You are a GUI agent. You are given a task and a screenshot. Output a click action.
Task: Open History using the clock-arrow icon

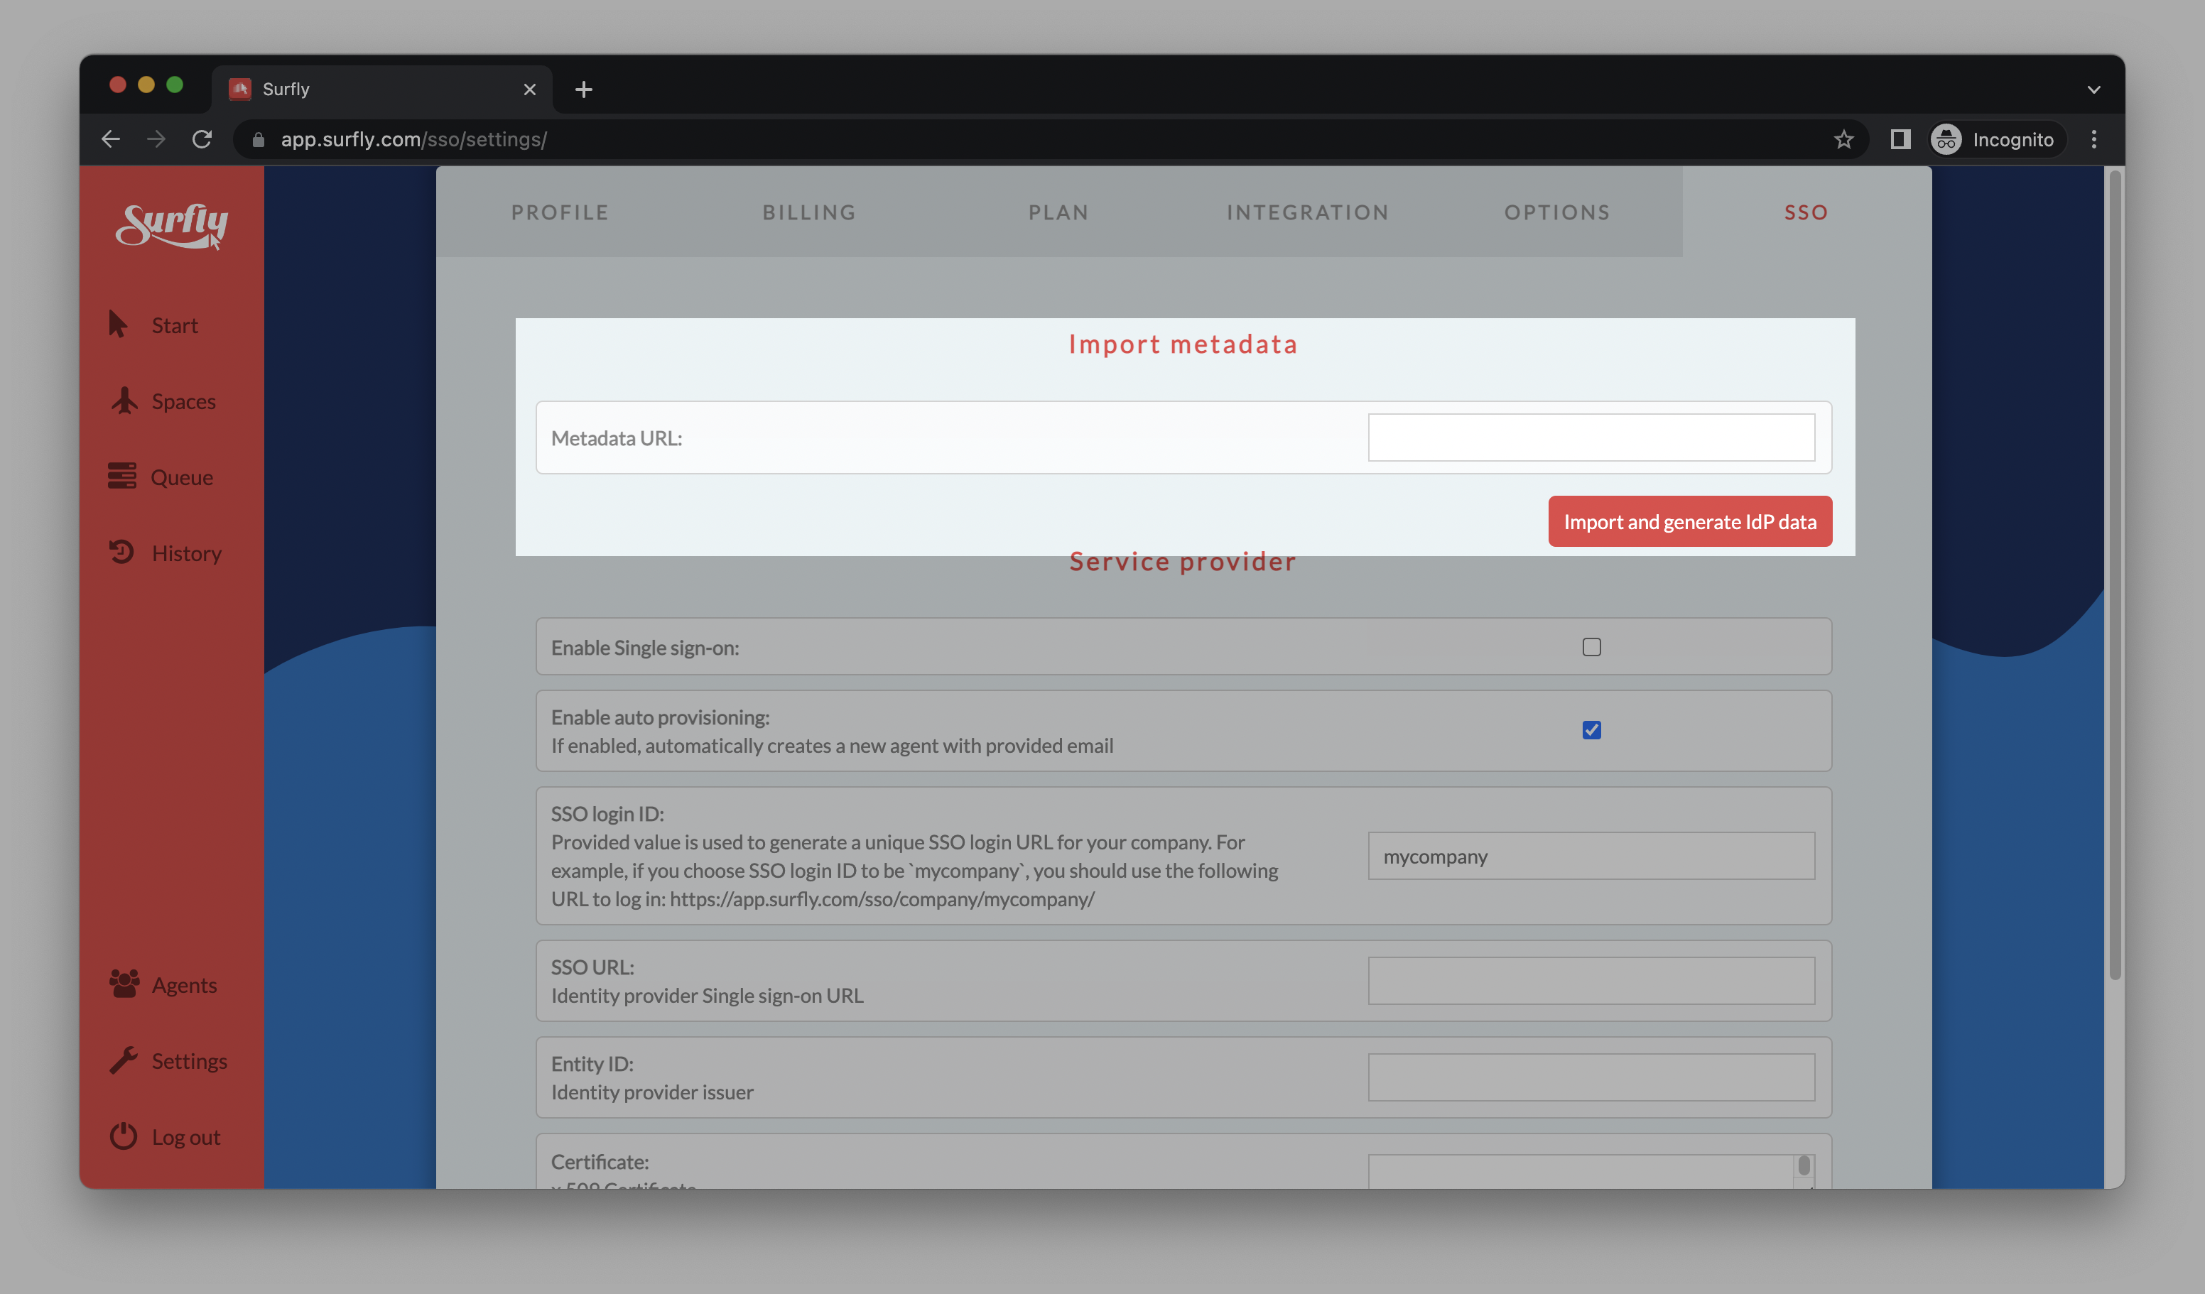(x=121, y=552)
